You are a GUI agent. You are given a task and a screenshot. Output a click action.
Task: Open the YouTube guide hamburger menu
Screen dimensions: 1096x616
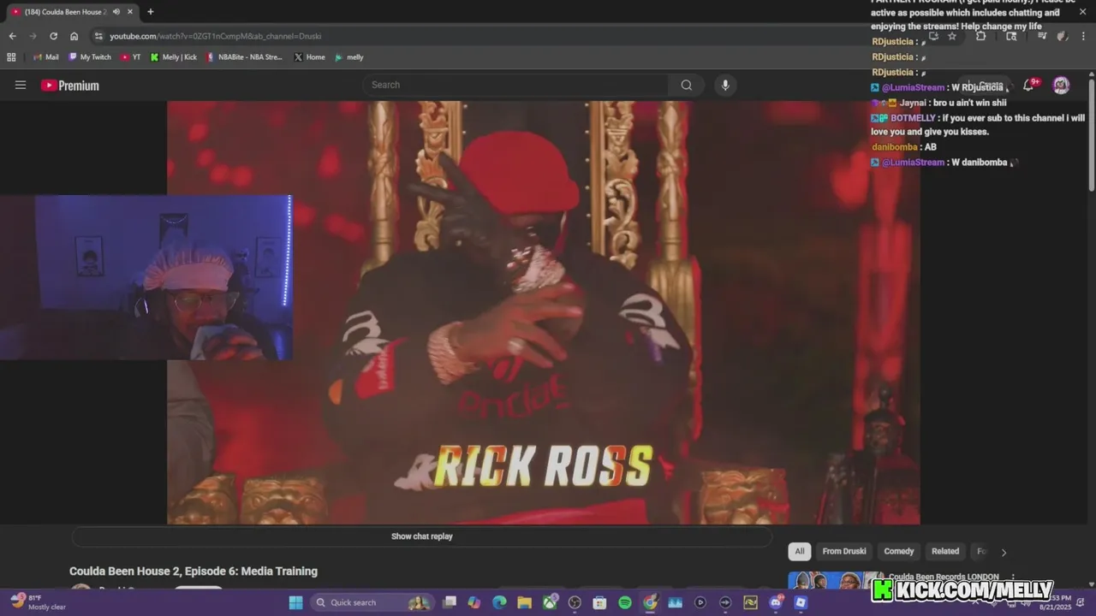(x=21, y=85)
